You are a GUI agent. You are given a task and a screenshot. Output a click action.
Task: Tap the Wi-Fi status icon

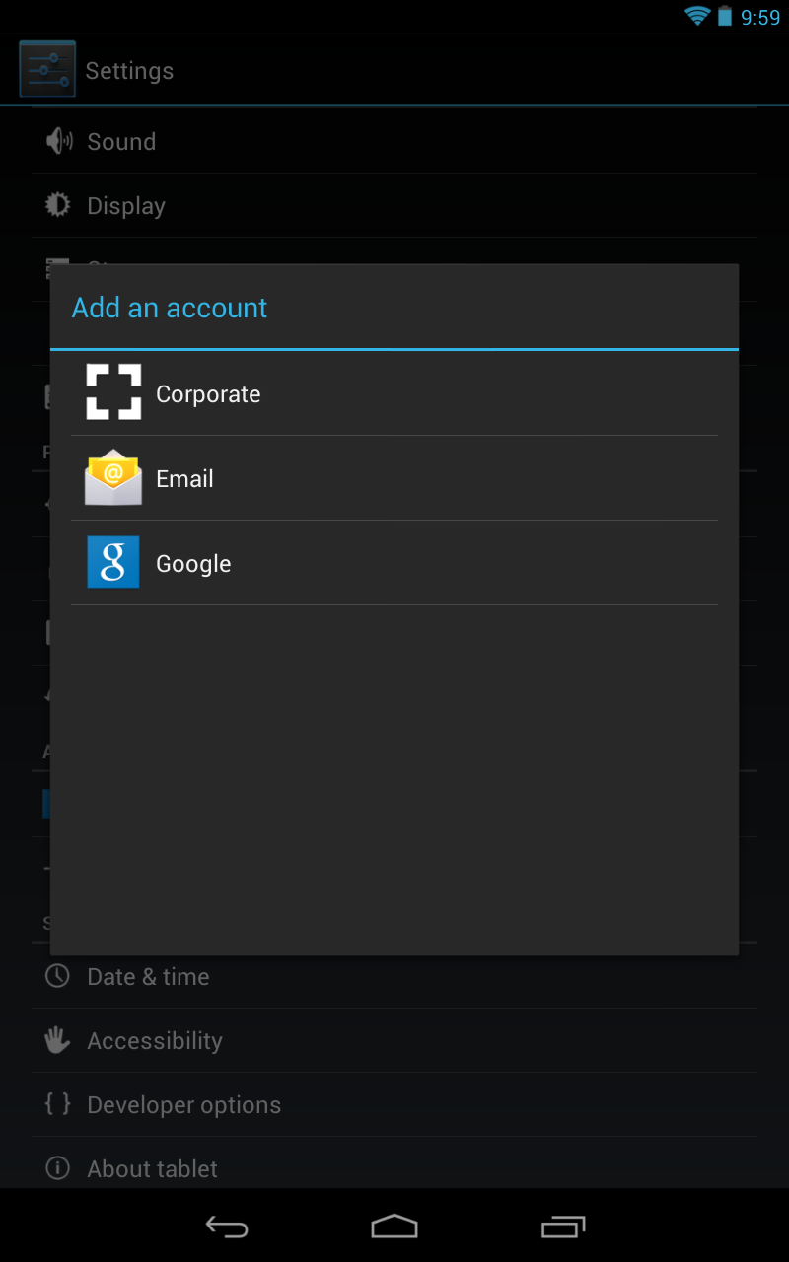point(697,16)
